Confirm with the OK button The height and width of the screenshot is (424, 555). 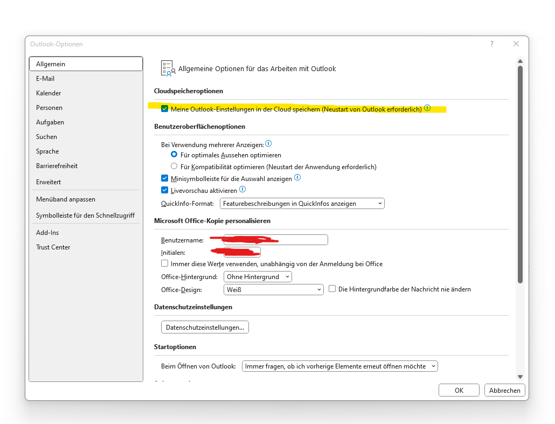click(459, 391)
